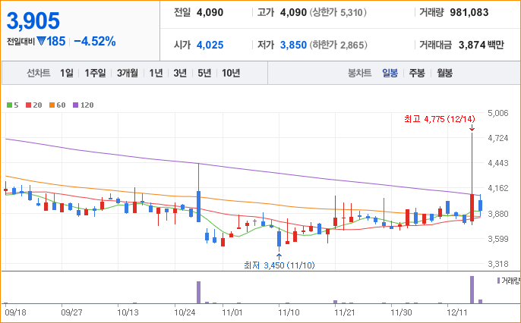Viewport: 521px width, 323px height.
Task: Click the purple 120-day average swatch
Action: click(75, 105)
